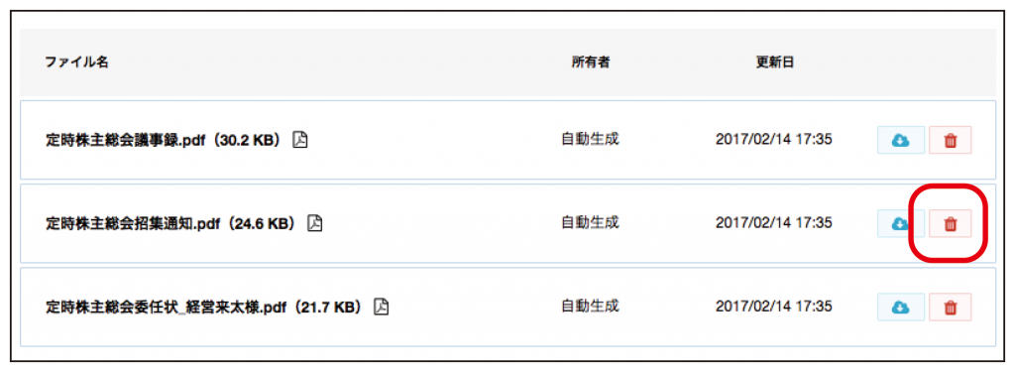The image size is (1015, 372).
Task: Sort by the 更新日 column header
Action: tap(775, 62)
